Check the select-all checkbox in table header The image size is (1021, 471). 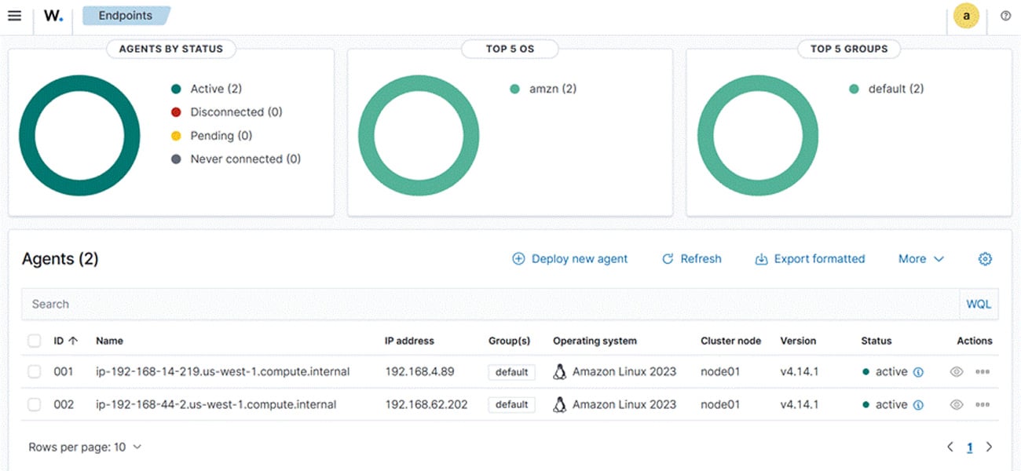coord(34,340)
